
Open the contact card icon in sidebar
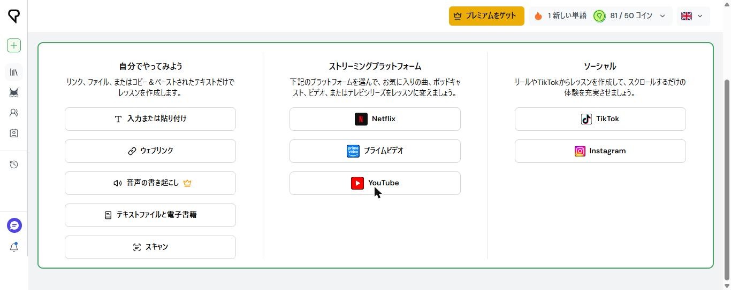14,134
